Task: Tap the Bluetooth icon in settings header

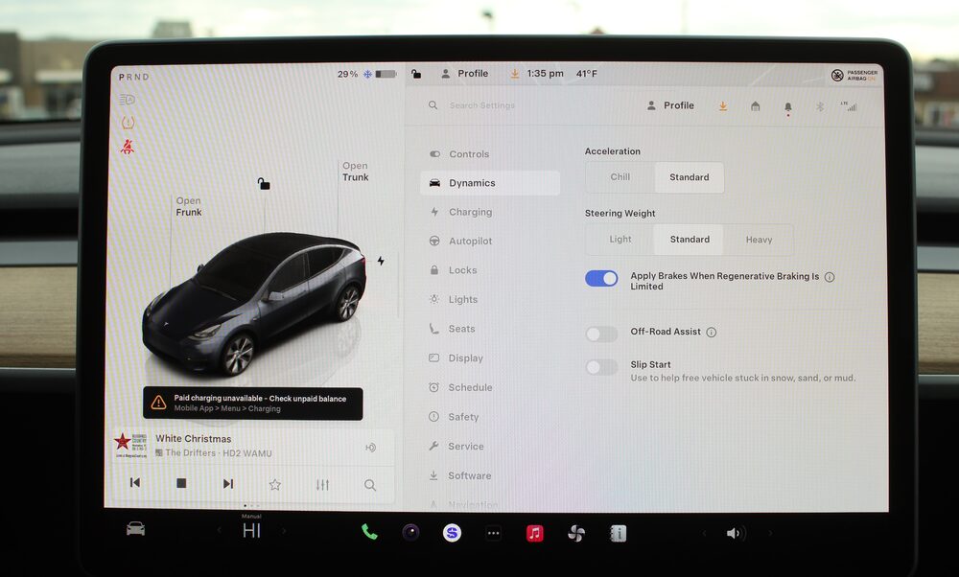Action: coord(820,106)
